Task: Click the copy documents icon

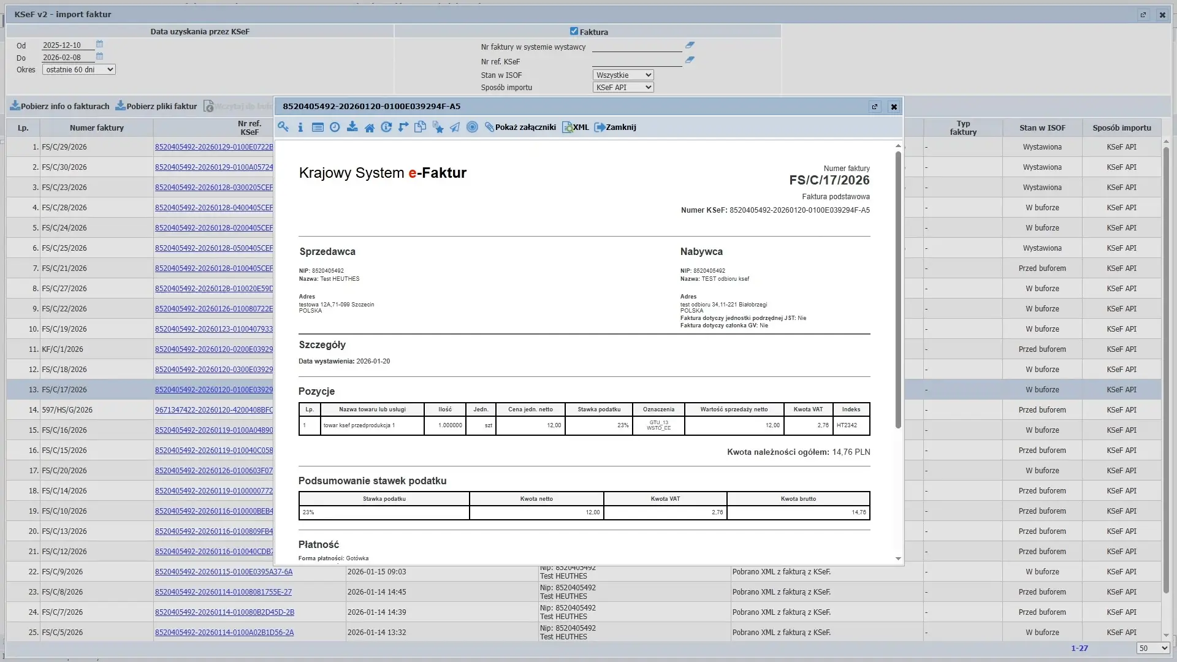Action: [420, 127]
